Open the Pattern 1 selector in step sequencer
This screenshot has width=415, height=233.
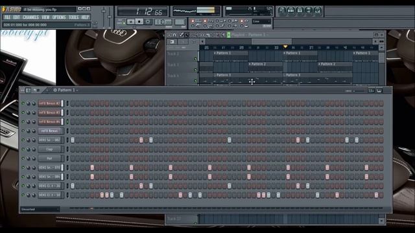click(x=65, y=90)
